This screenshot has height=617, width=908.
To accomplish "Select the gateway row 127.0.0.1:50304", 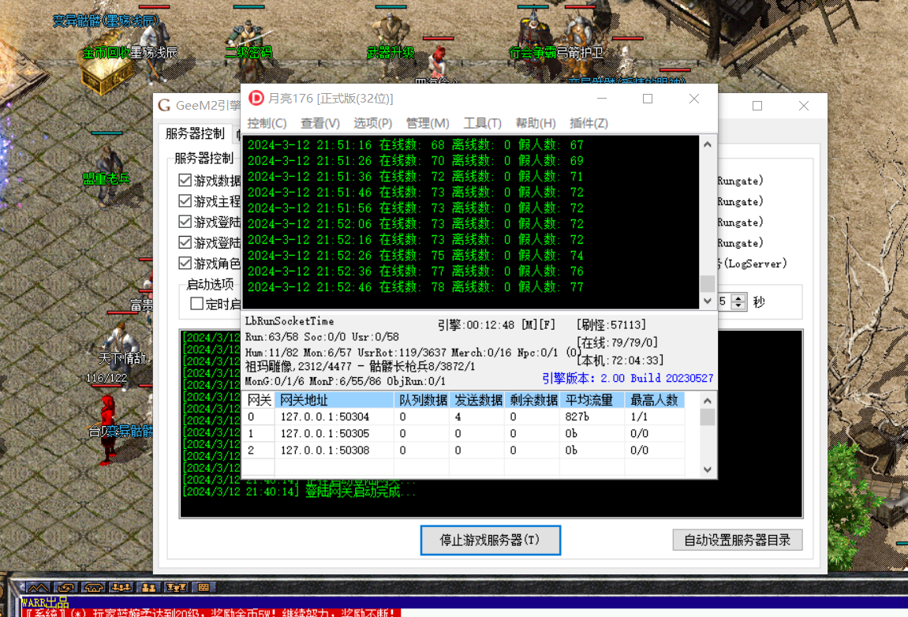I will pyautogui.click(x=465, y=417).
